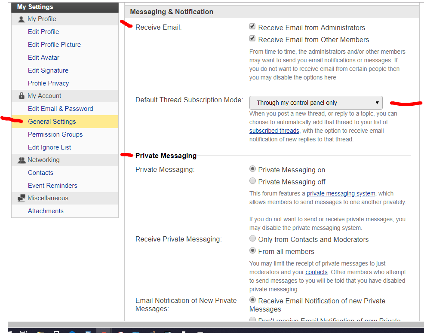424x333 pixels.
Task: Uncheck Receive Email from Administrators
Action: (252, 27)
